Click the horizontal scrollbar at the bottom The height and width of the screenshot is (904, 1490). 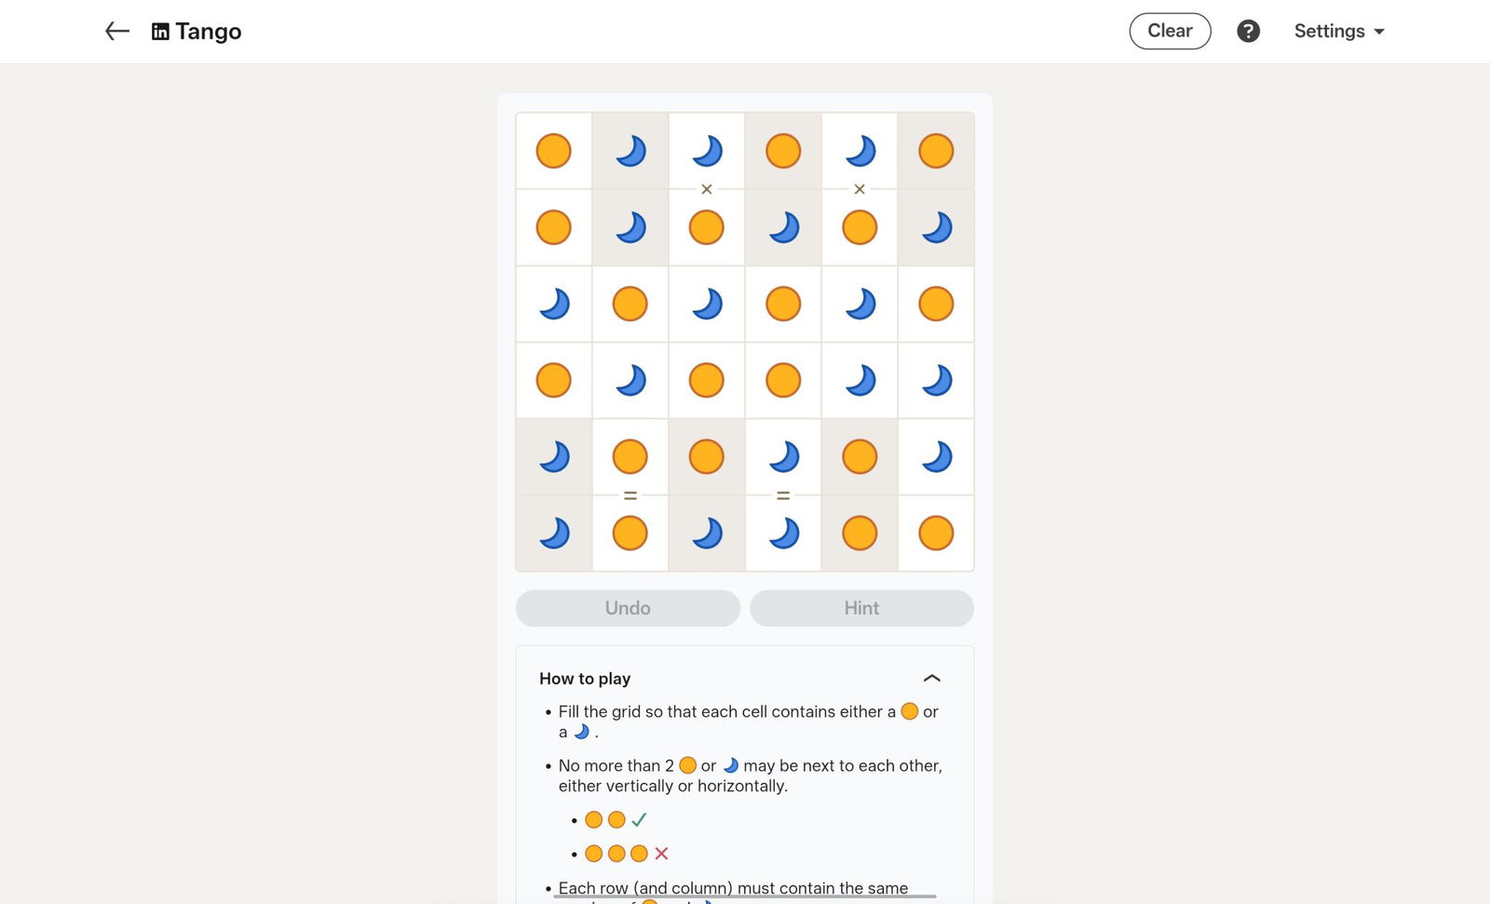pyautogui.click(x=745, y=897)
